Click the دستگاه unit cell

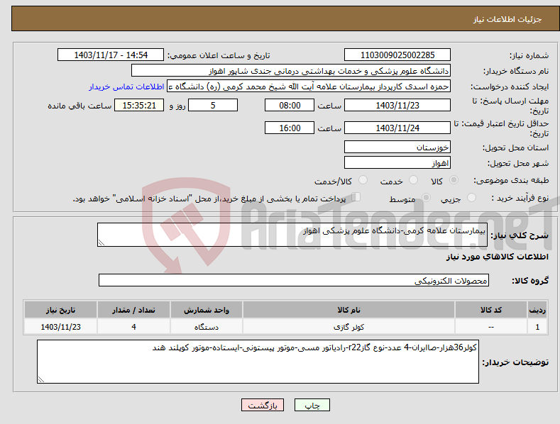(x=207, y=327)
